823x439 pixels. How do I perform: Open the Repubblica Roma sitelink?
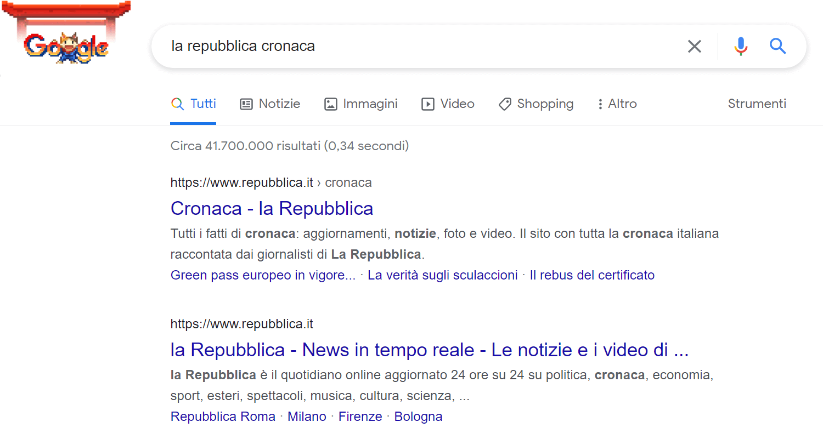click(223, 417)
